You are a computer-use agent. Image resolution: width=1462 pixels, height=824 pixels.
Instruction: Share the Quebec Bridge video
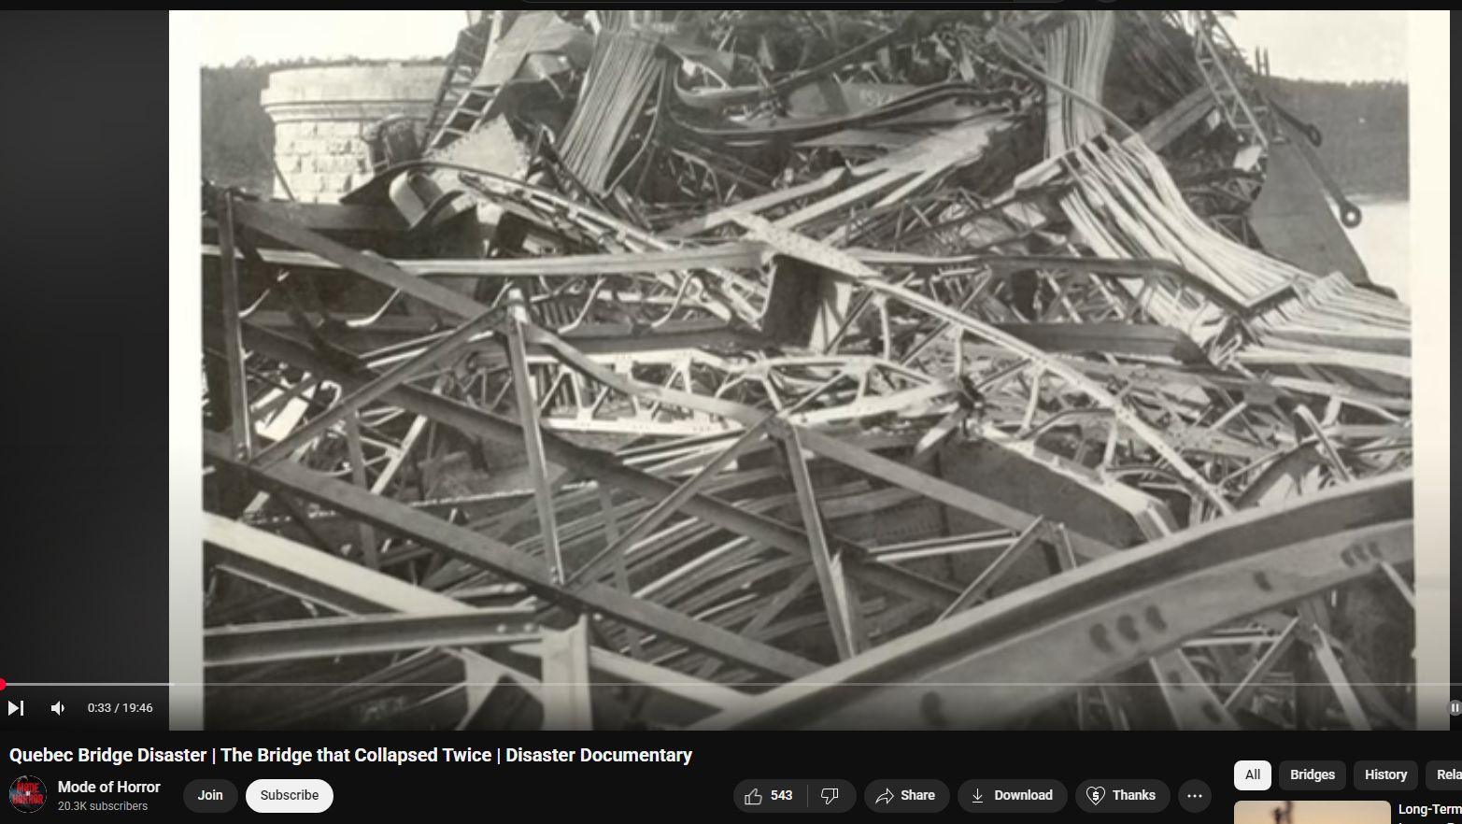905,795
